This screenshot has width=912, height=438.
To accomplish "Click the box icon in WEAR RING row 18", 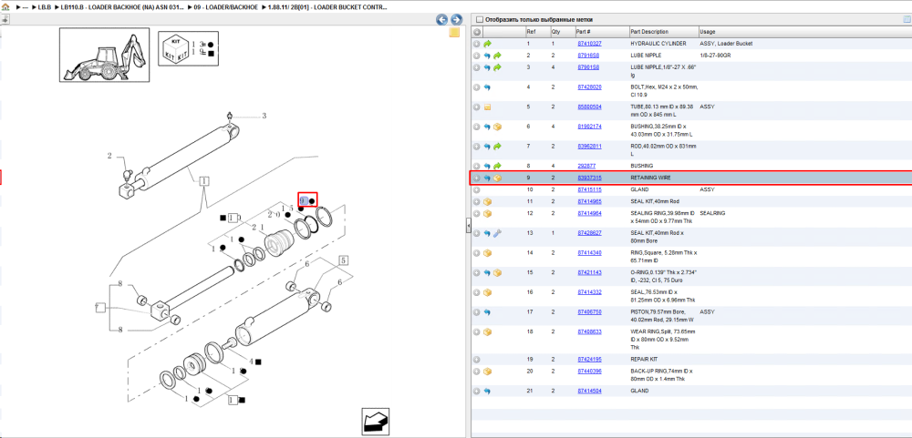I will (487, 331).
